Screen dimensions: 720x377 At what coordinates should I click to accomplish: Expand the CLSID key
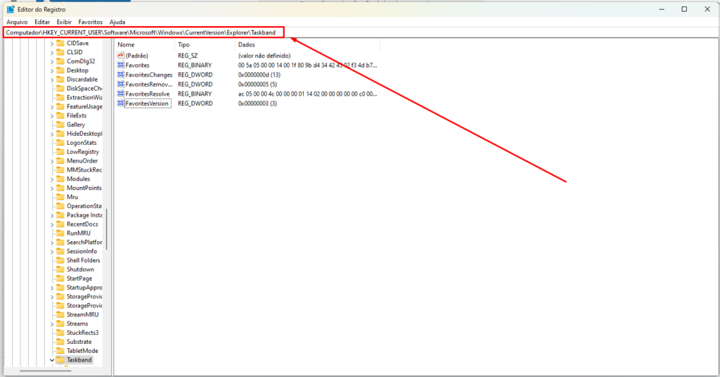click(x=52, y=53)
